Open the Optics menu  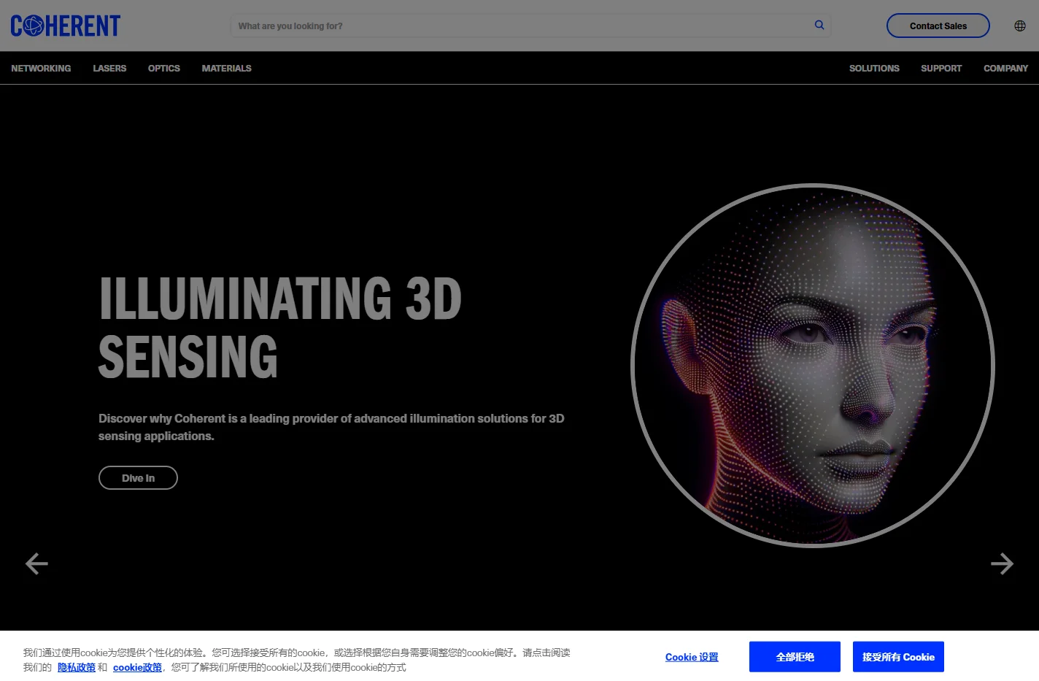click(164, 69)
